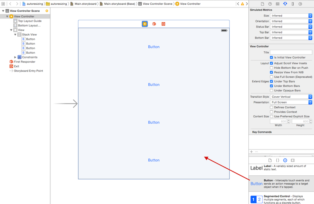Screen dimensions: 314x204
Task: Select Exit in document outline
Action: point(14,66)
